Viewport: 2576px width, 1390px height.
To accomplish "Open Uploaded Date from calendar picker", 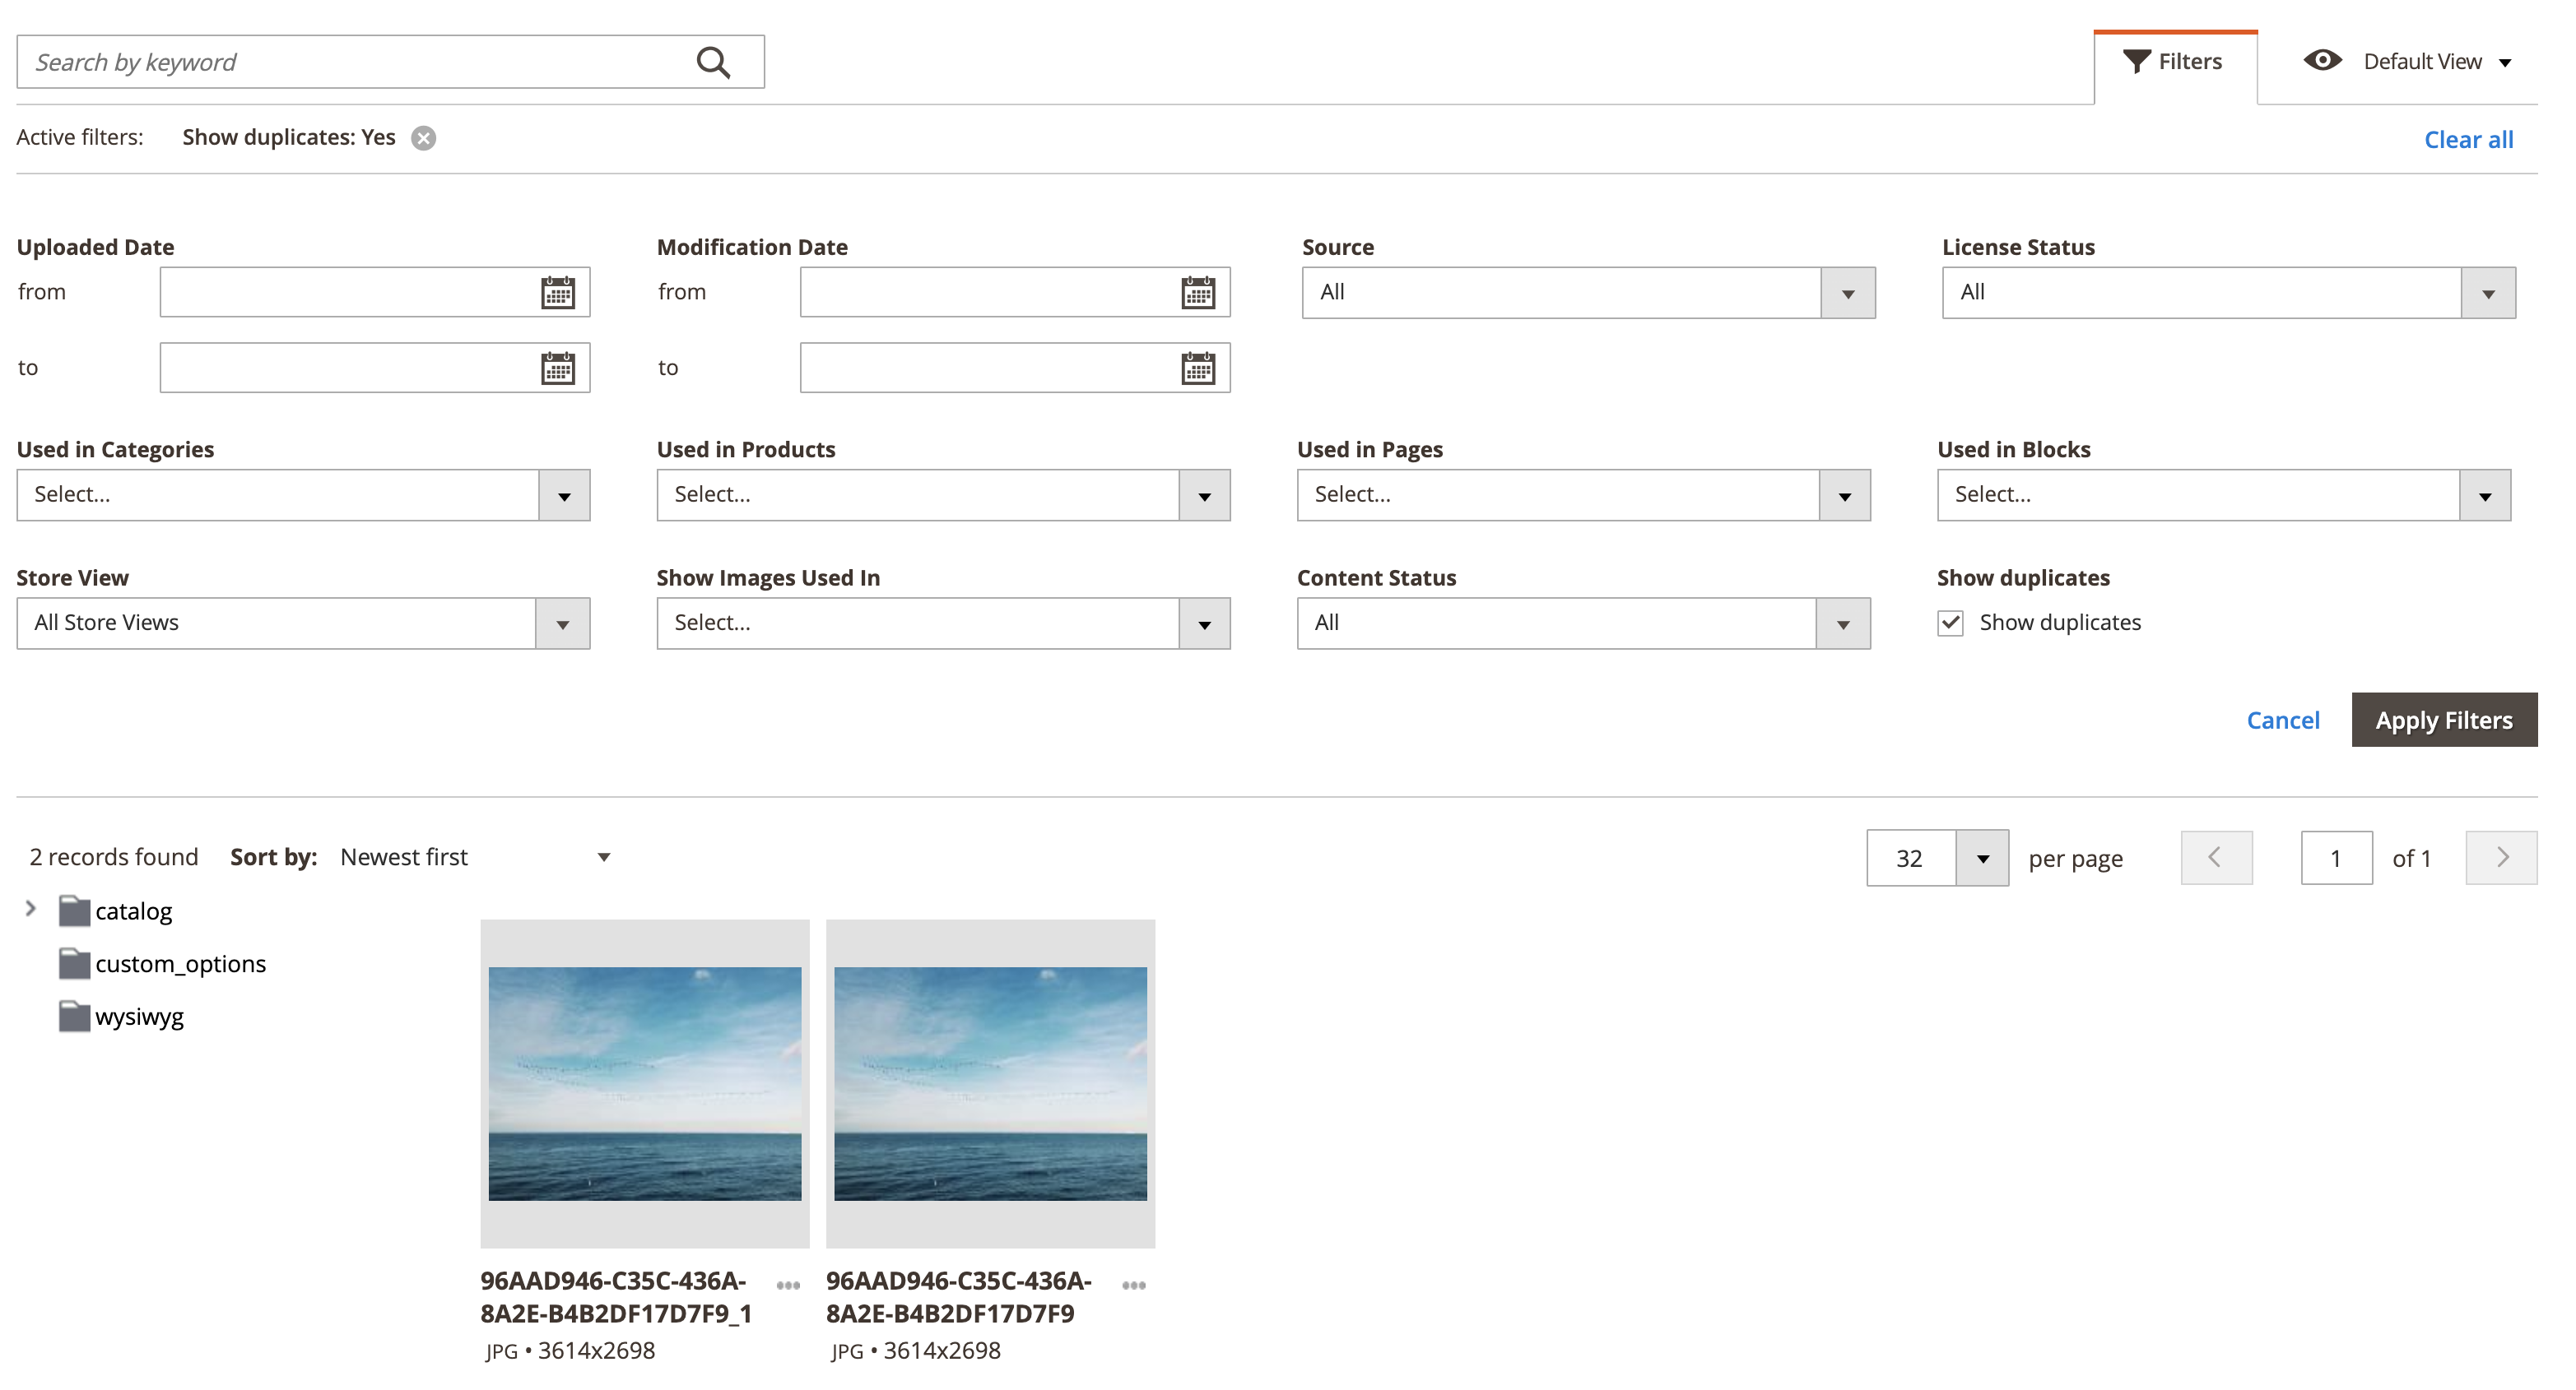I will click(558, 293).
